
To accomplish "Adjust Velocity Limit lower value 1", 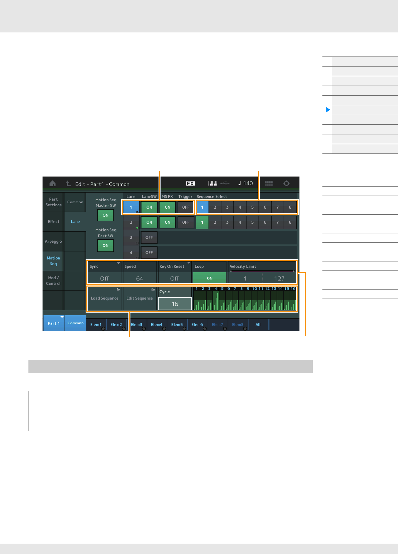I will 245,278.
